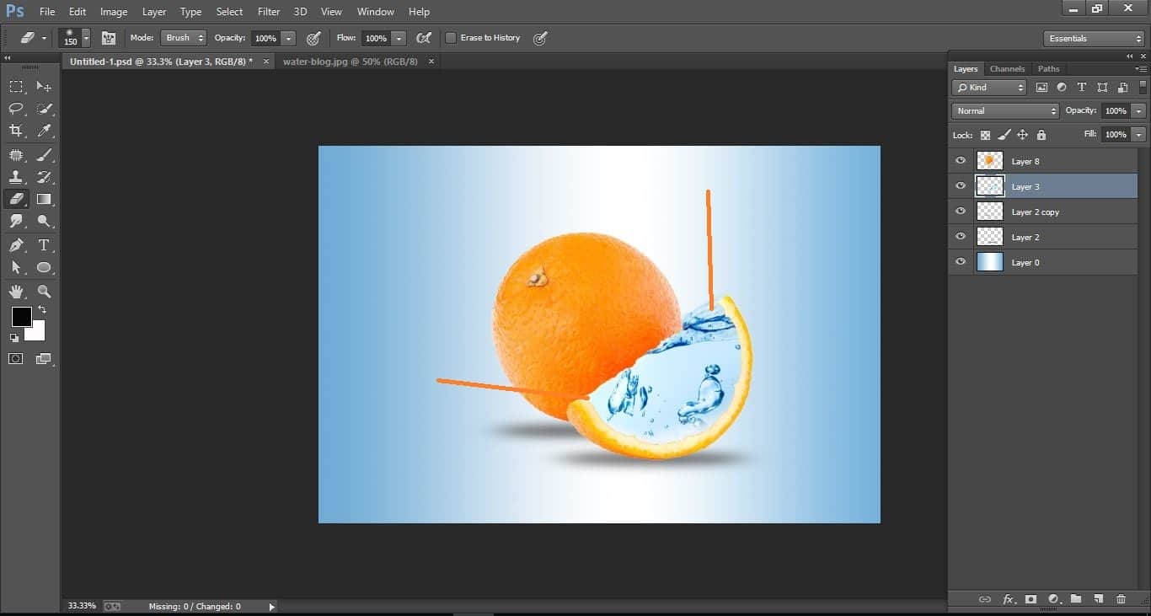Select the water-blog.jpg document tab
This screenshot has width=1151, height=616.
(x=350, y=61)
